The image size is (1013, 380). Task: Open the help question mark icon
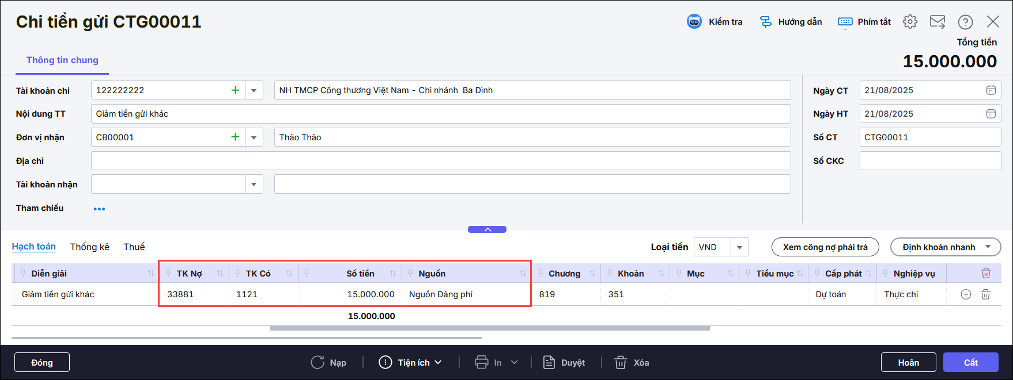(965, 22)
